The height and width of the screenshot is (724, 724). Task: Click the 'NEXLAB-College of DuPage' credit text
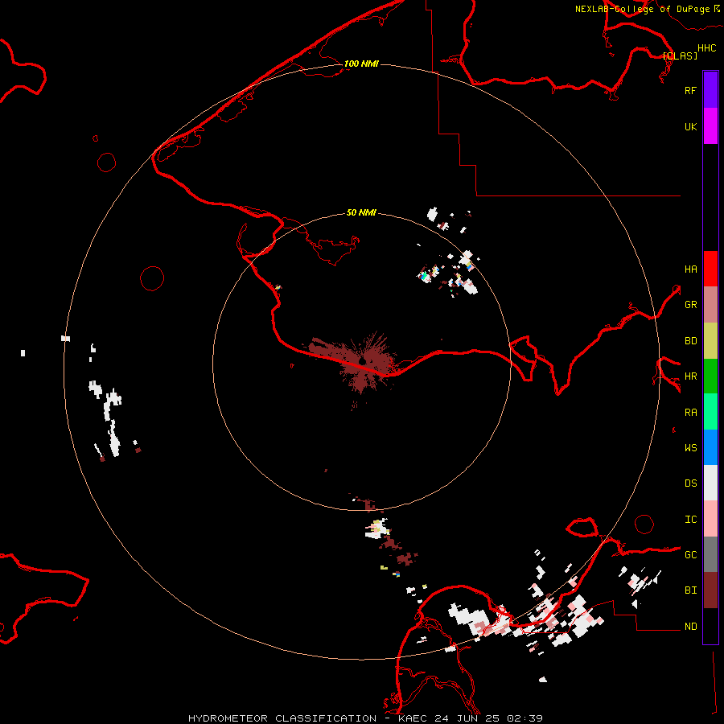[642, 9]
